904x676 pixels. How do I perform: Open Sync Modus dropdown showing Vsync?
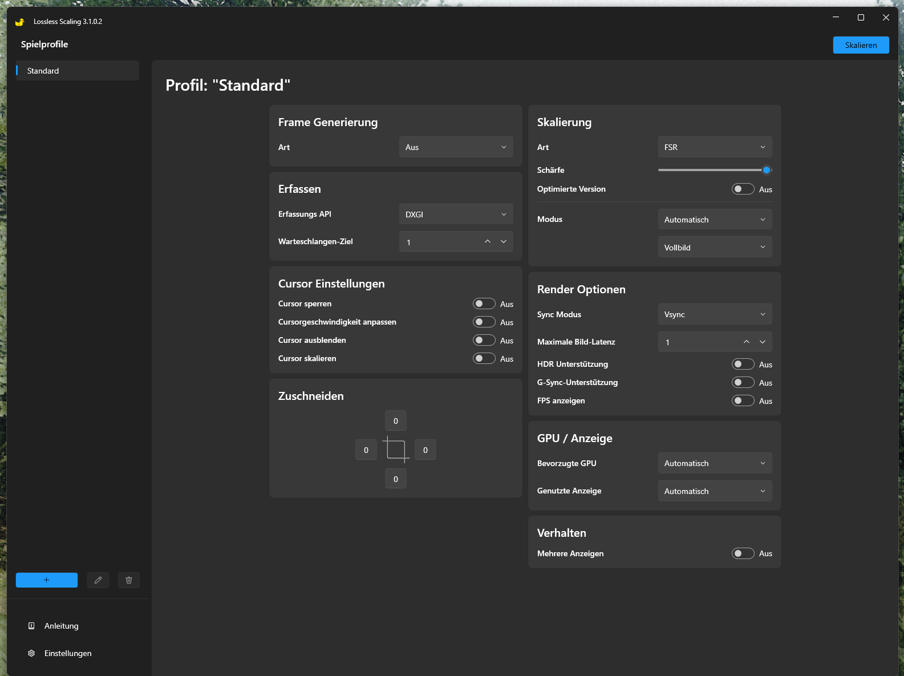point(715,314)
